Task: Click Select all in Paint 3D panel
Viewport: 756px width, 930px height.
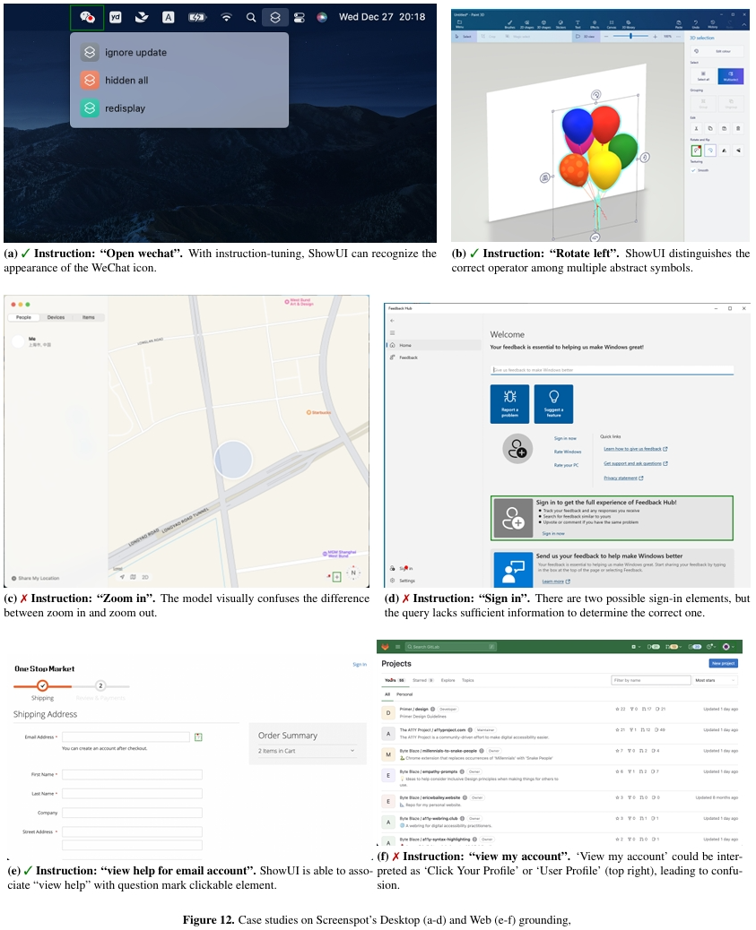Action: pos(703,76)
